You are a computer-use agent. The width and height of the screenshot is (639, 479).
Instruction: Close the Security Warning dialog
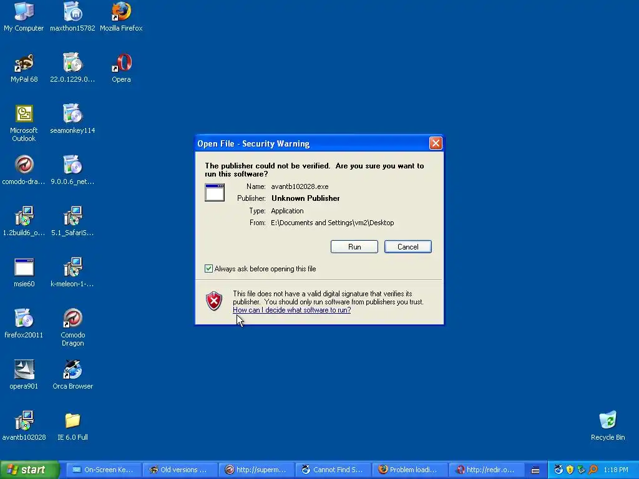point(436,143)
